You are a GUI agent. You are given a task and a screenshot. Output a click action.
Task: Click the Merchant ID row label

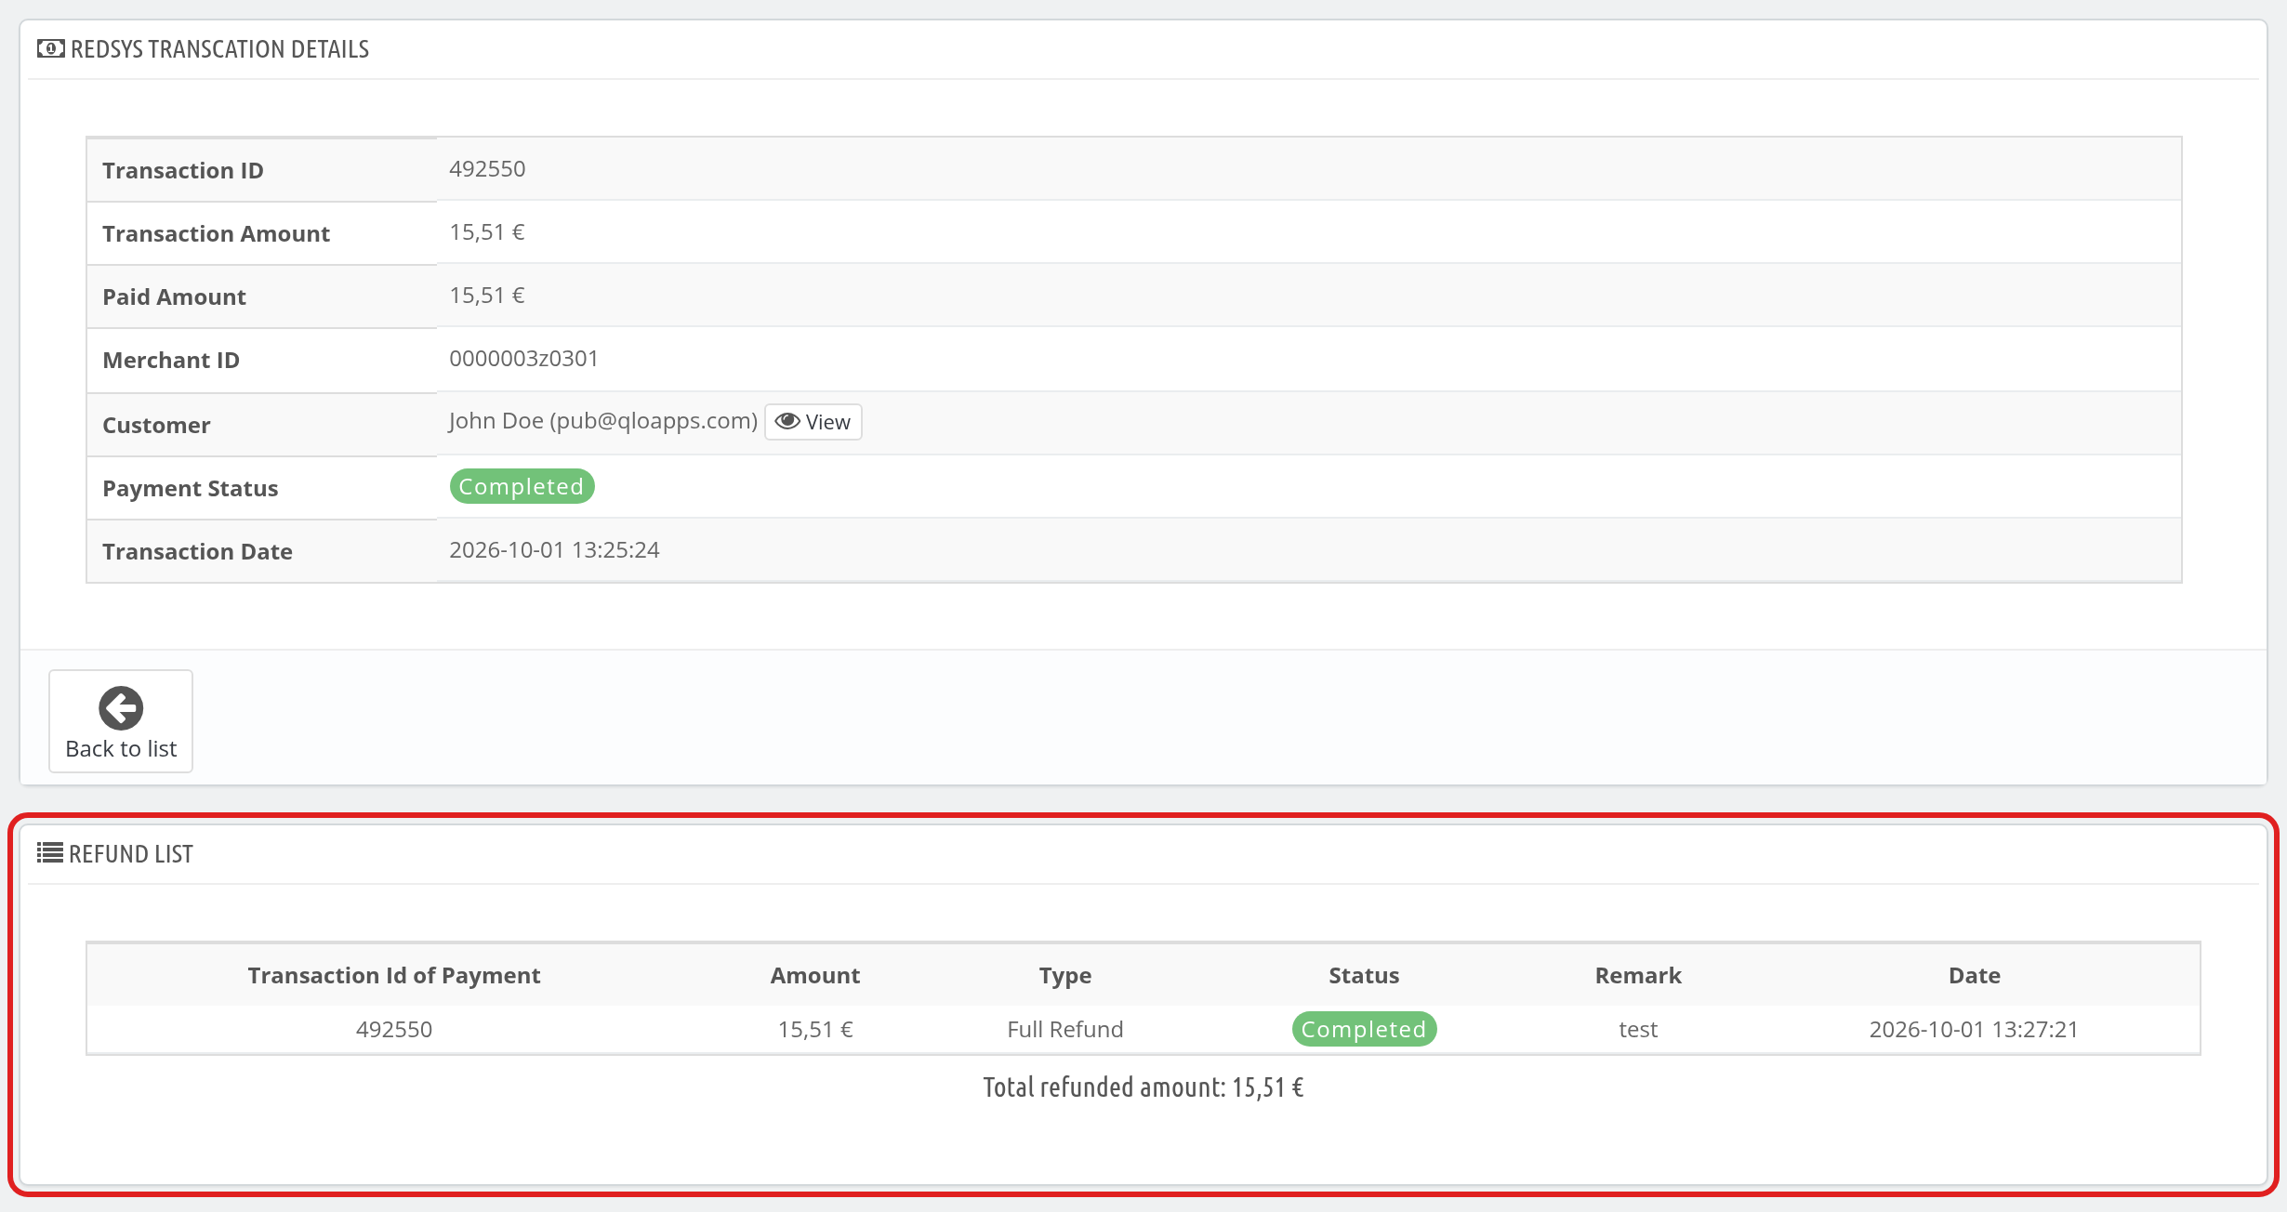[x=171, y=360]
